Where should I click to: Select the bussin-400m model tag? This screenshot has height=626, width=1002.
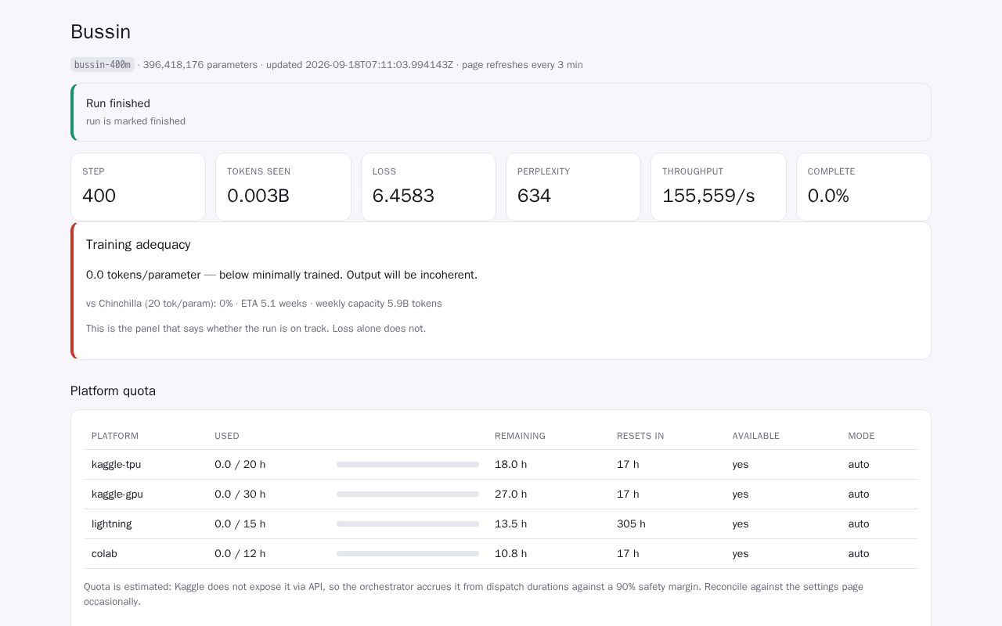[103, 65]
